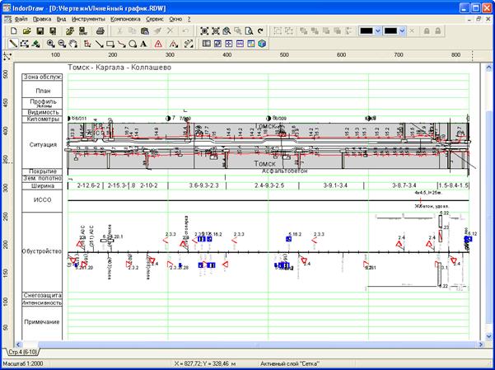
Task: Select the Zoom In magnifier tool
Action: coord(51,44)
